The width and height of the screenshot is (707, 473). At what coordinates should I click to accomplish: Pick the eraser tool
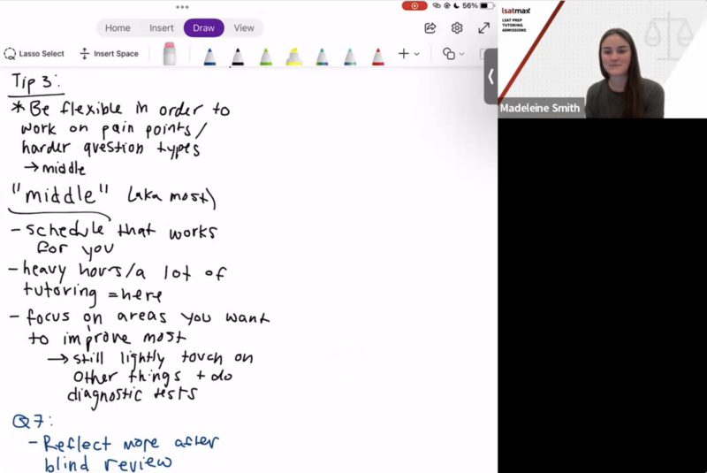click(x=170, y=55)
